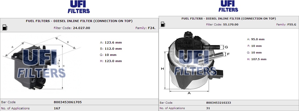Click the right Bar Code label
This screenshot has width=299, height=111.
[x=166, y=103]
